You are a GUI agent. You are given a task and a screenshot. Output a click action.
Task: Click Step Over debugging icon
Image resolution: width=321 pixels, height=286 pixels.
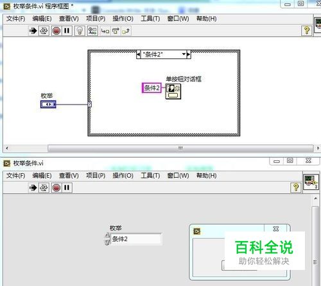point(116,31)
